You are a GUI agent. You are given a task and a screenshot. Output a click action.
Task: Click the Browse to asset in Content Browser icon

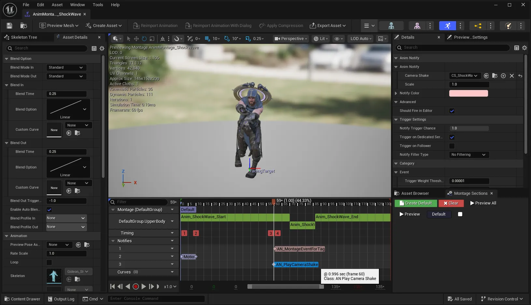[x=23, y=25]
